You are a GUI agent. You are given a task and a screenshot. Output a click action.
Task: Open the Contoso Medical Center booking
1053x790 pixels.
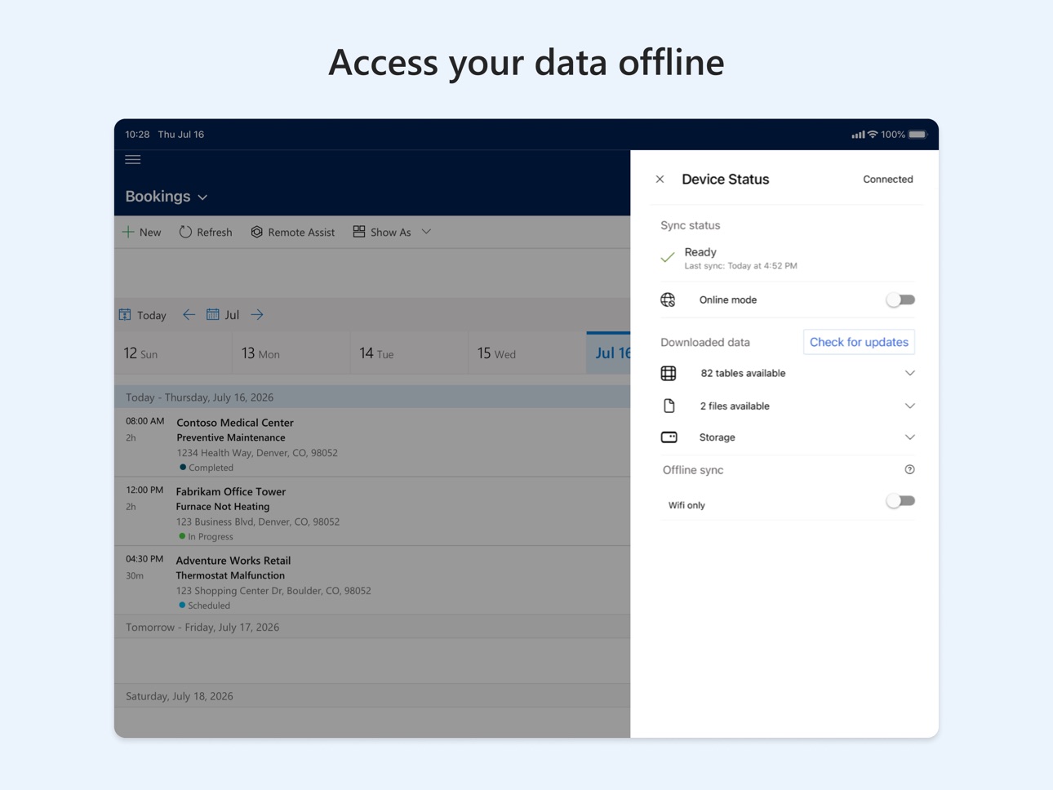point(372,443)
